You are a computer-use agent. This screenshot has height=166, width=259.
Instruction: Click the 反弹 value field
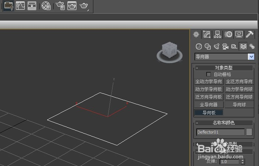tap(229, 162)
